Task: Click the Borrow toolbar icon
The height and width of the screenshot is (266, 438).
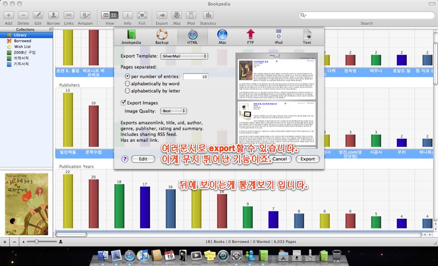Action: tap(54, 15)
